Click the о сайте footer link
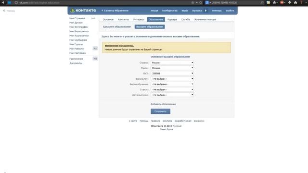The height and width of the screenshot is (173, 308). [133, 121]
